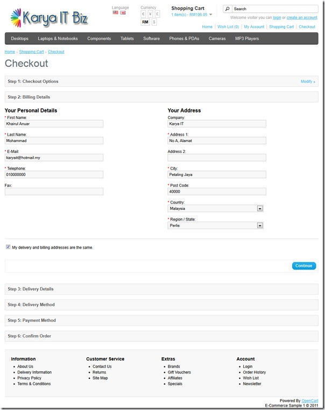The width and height of the screenshot is (325, 410).
Task: Click the Karya IT Biz logo
Action: click(49, 18)
